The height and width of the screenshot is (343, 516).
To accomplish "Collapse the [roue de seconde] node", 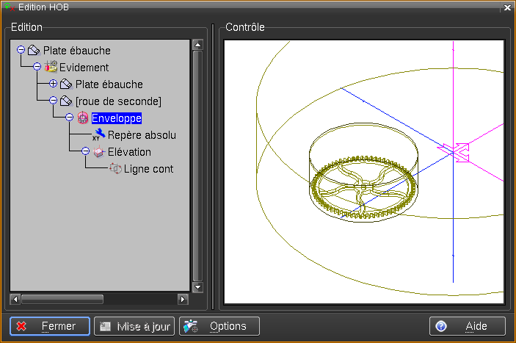I will pos(53,101).
